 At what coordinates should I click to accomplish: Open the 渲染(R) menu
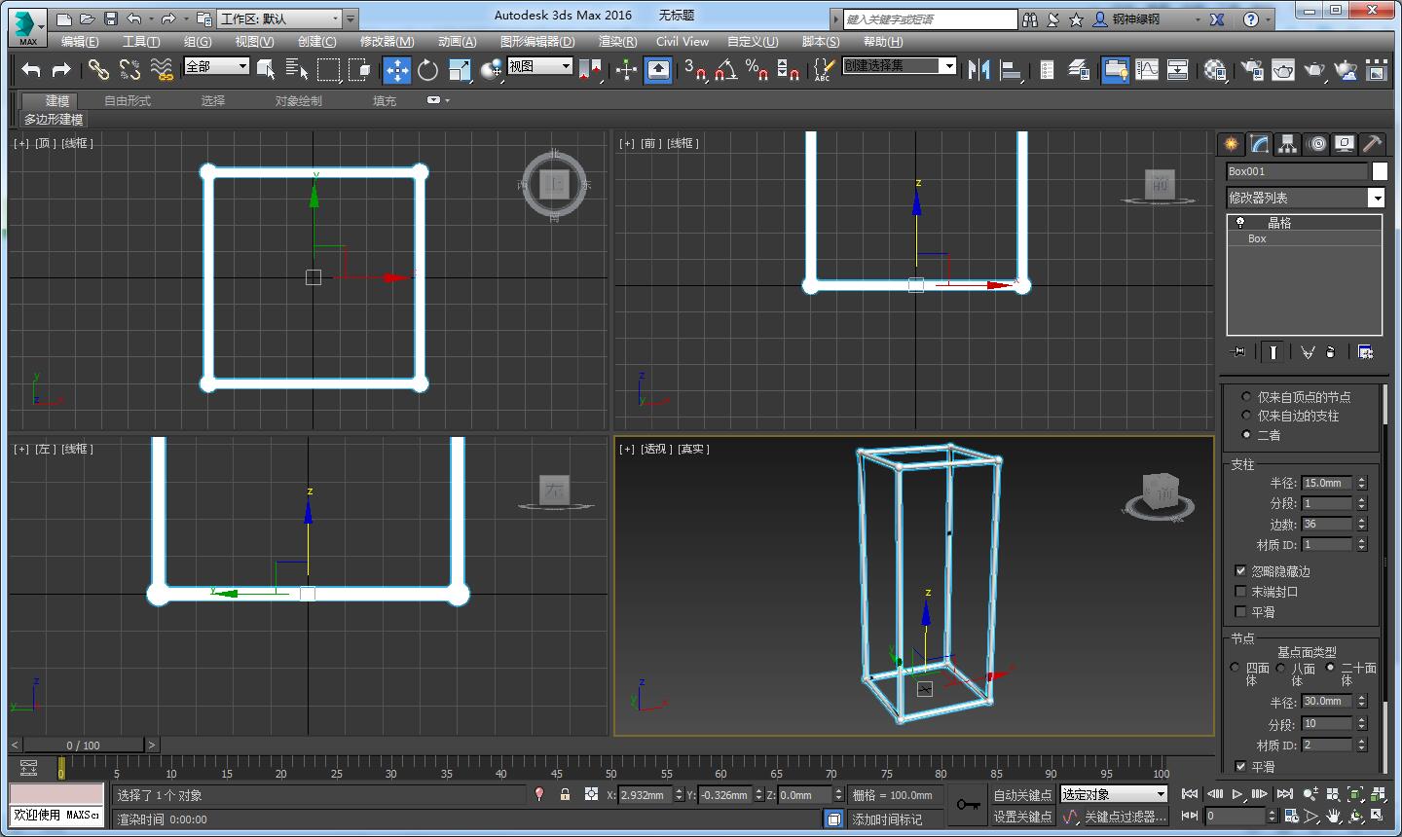pos(617,41)
